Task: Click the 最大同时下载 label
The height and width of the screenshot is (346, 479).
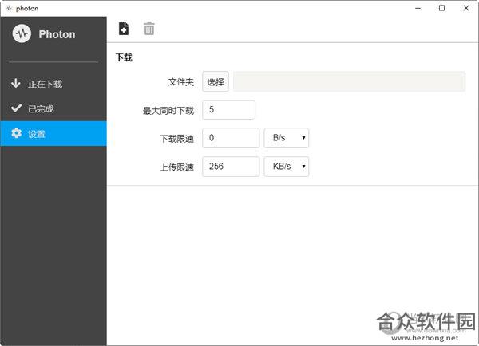Action: 168,111
